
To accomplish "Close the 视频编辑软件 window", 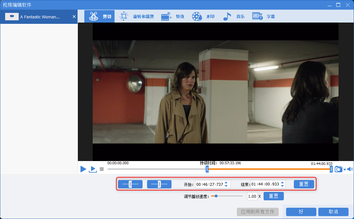I will (348, 5).
